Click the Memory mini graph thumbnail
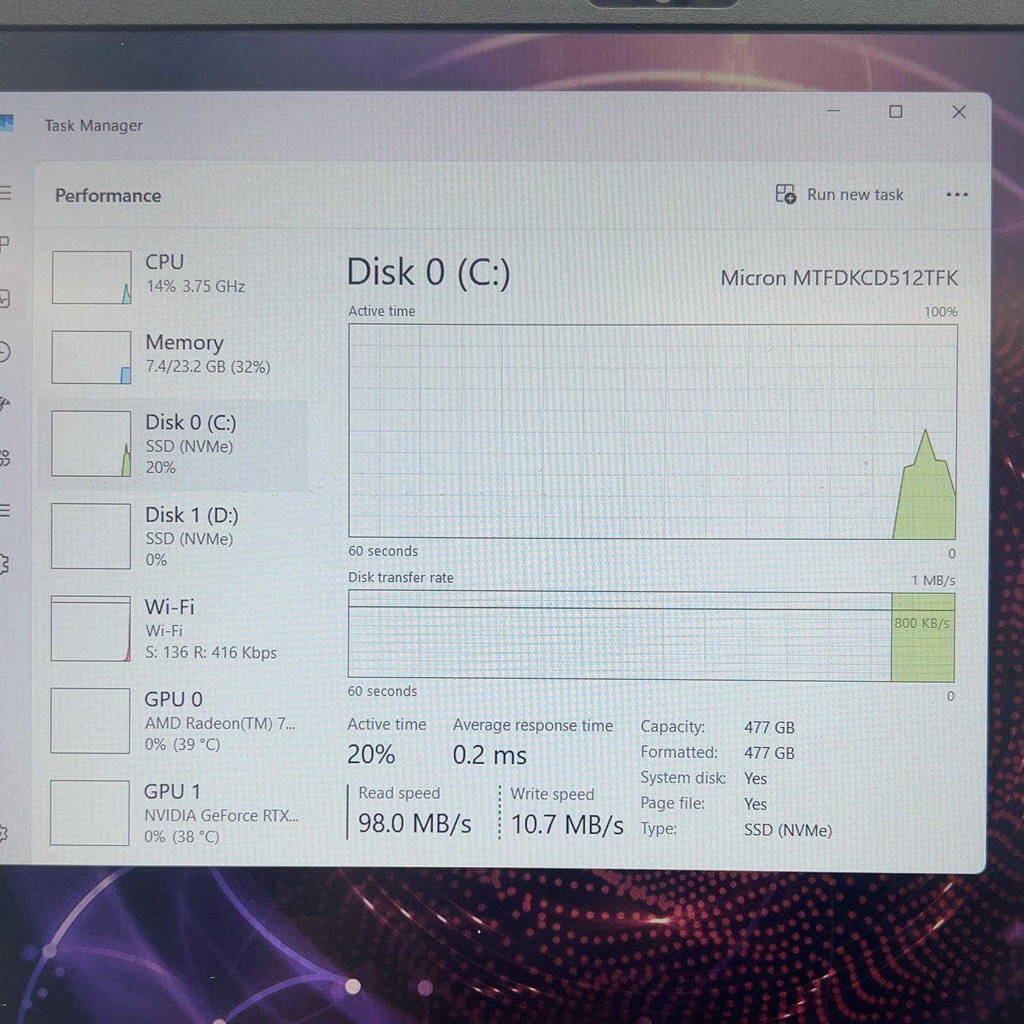 [91, 357]
